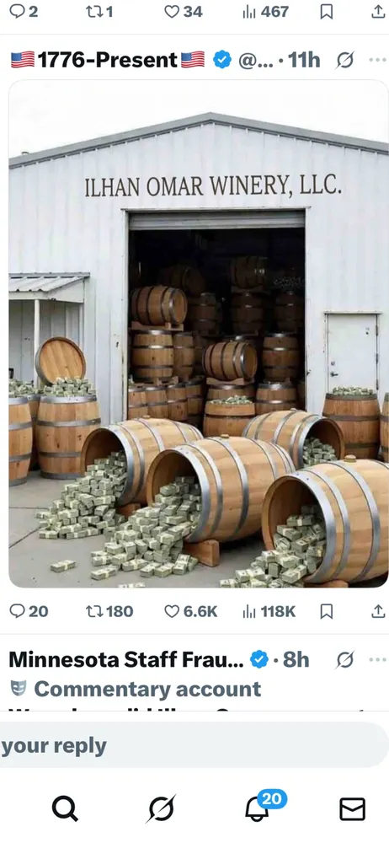
Task: Repost the Ilhan Omar Winery post
Action: pyautogui.click(x=109, y=611)
